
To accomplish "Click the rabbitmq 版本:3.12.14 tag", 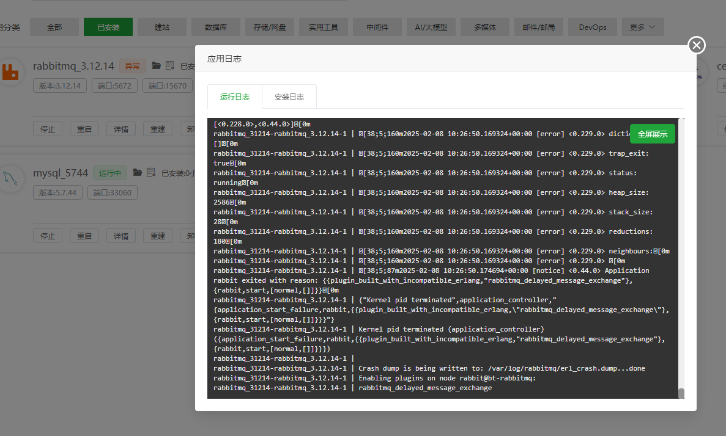I will pos(60,85).
